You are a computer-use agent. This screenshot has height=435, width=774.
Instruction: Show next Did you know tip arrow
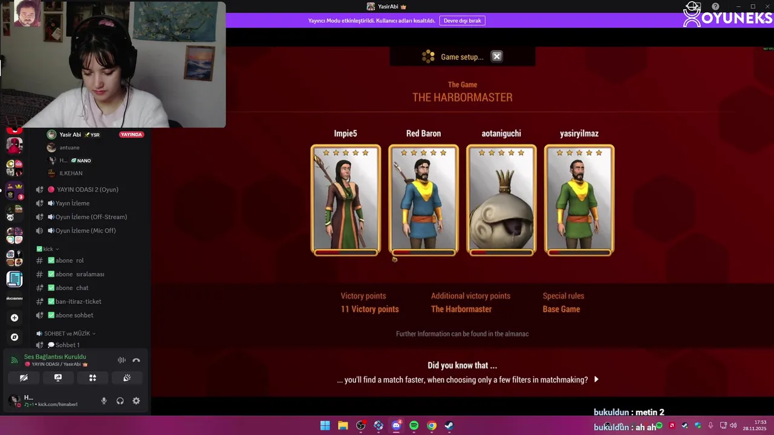pyautogui.click(x=596, y=379)
